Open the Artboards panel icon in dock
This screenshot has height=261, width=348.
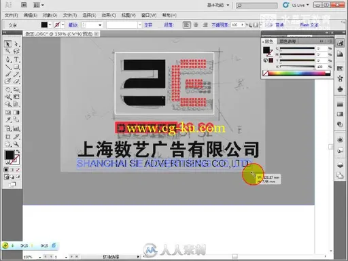point(340,175)
